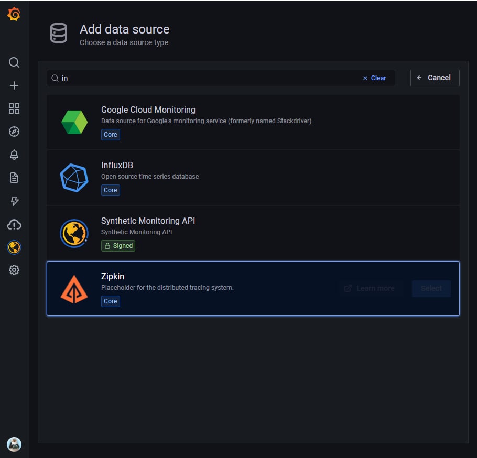
Task: Click 'Open source time series database' description
Action: tap(150, 177)
